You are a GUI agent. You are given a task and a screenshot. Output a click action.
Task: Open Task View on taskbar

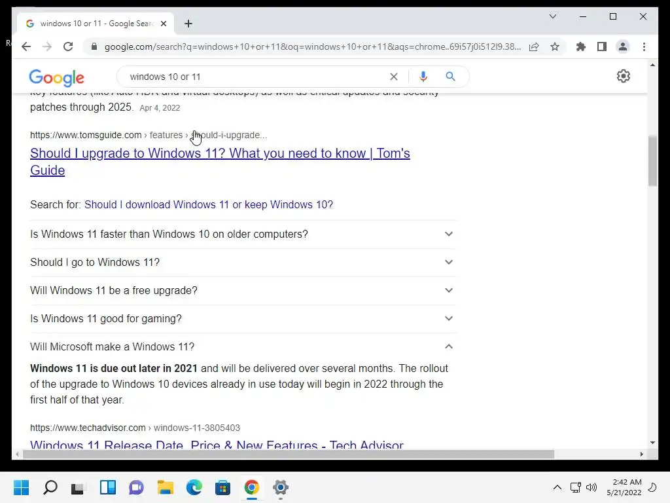(77, 487)
